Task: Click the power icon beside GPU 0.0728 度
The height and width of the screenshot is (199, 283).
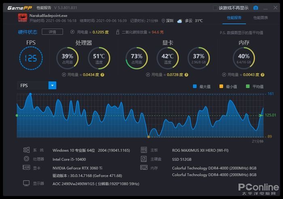Action: (148, 75)
